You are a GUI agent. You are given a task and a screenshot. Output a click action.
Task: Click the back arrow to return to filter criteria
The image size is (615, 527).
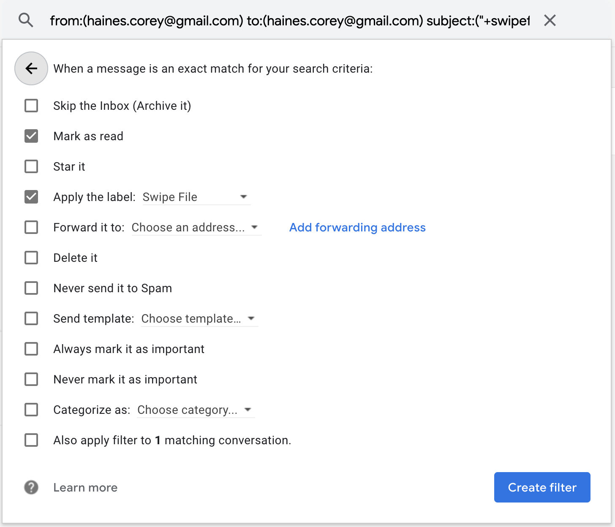click(31, 68)
